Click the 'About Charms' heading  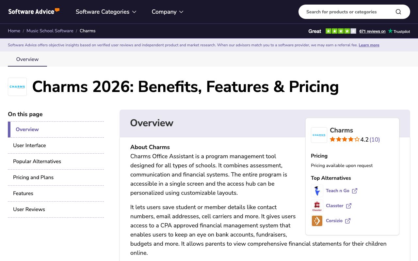[x=150, y=147]
